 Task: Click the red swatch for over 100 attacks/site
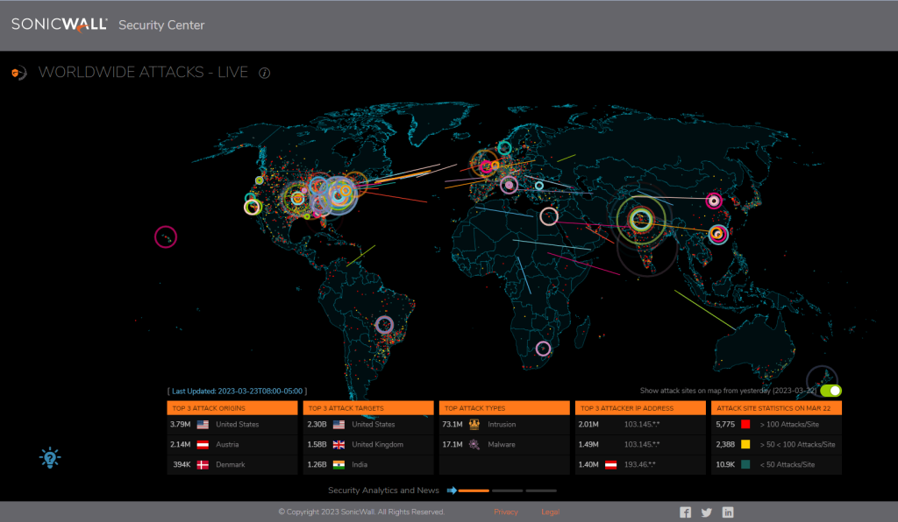[747, 423]
